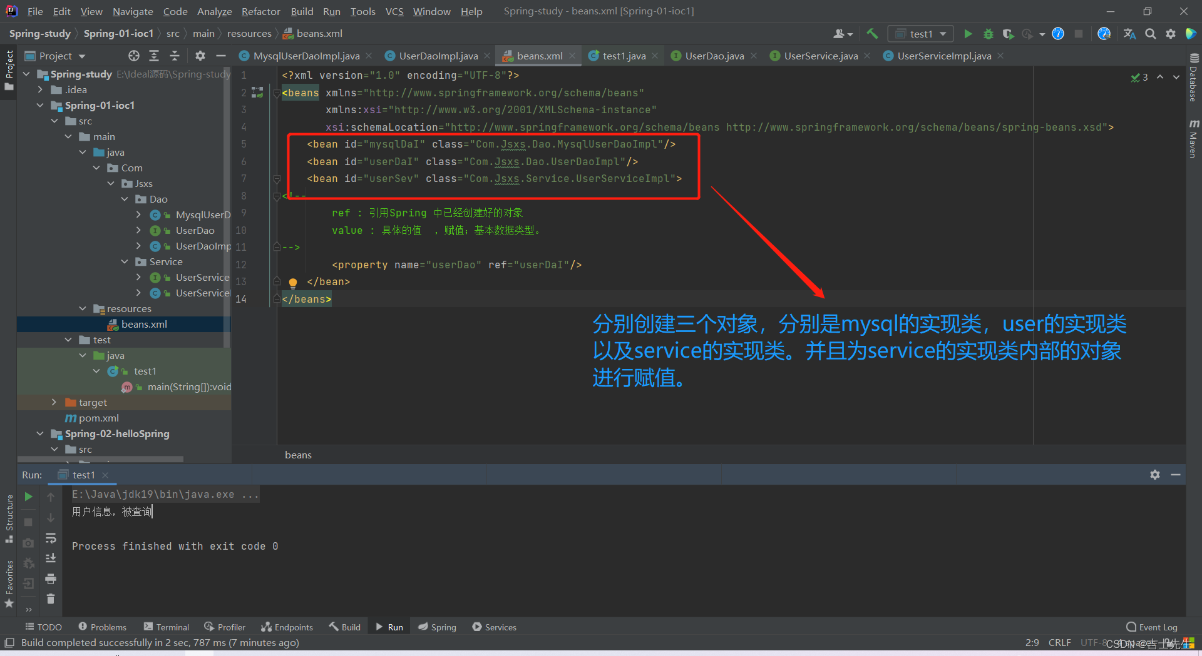Viewport: 1202px width, 656px height.
Task: Open the File menu
Action: click(35, 11)
